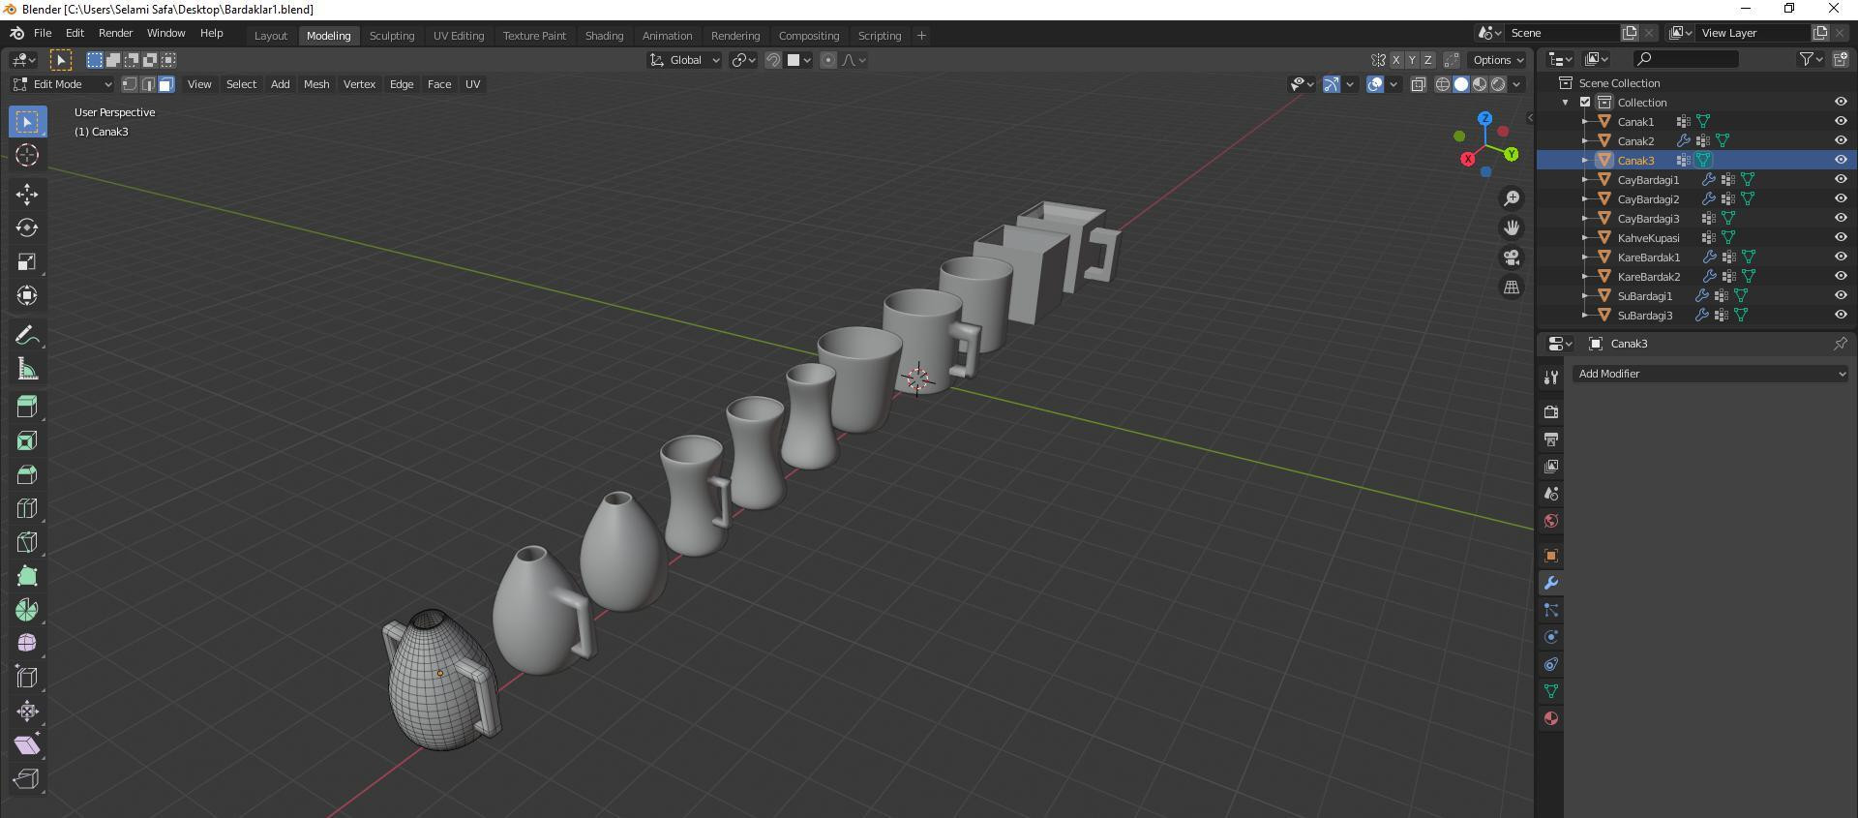The width and height of the screenshot is (1858, 818).
Task: Select the Move tool in toolbar
Action: 27,195
